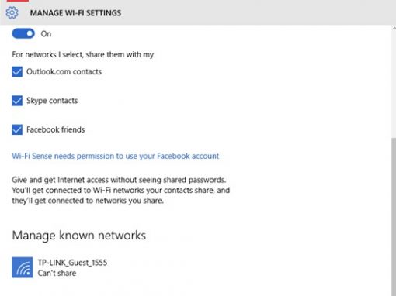The image size is (396, 296).
Task: Open the Wi-Fi Sense Facebook permission link
Action: (116, 156)
